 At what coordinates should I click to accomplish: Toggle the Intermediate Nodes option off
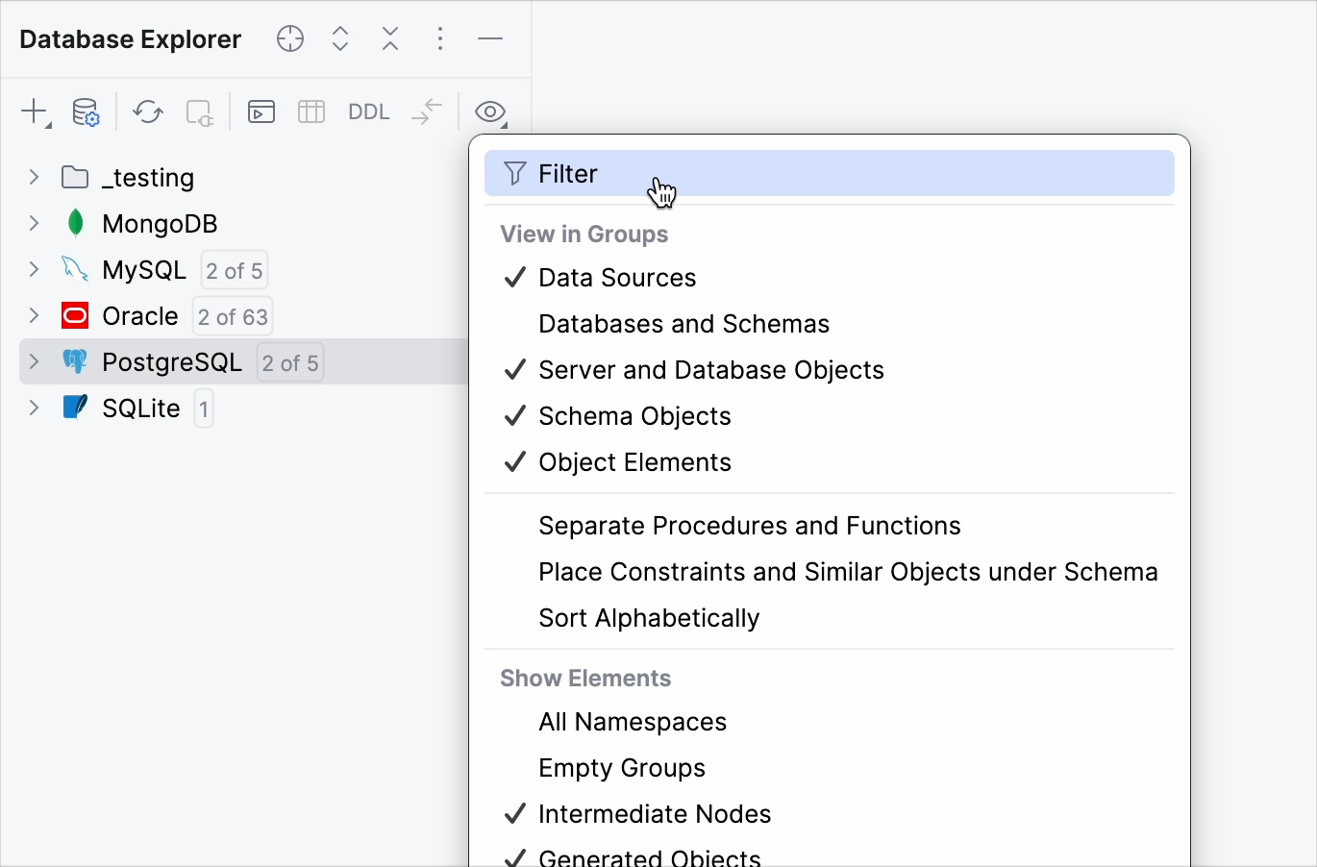coord(654,814)
